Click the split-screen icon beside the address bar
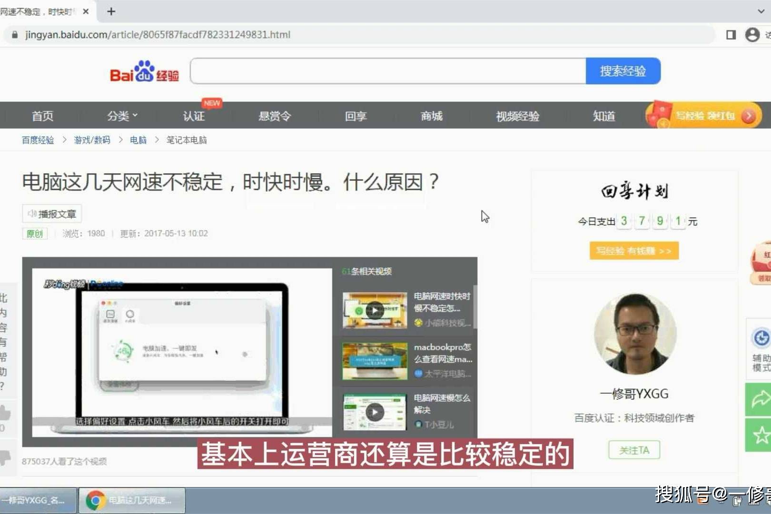The height and width of the screenshot is (514, 771). pos(730,35)
